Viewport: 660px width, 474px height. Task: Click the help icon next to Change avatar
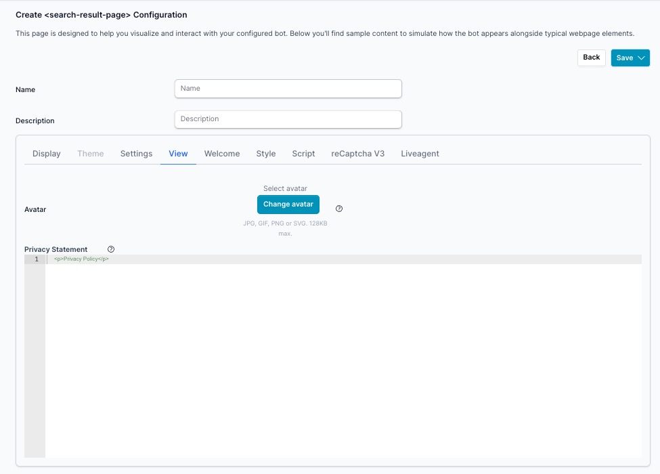(339, 209)
